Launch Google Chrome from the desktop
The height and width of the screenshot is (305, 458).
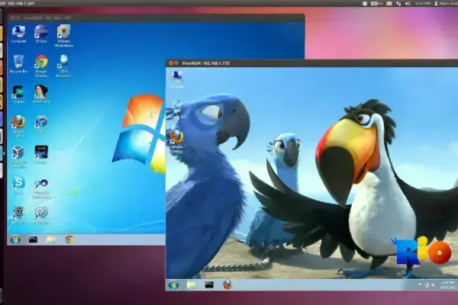point(41,66)
